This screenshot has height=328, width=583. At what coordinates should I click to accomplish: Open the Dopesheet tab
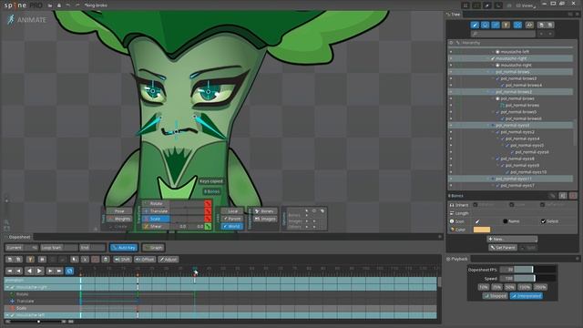click(x=17, y=237)
